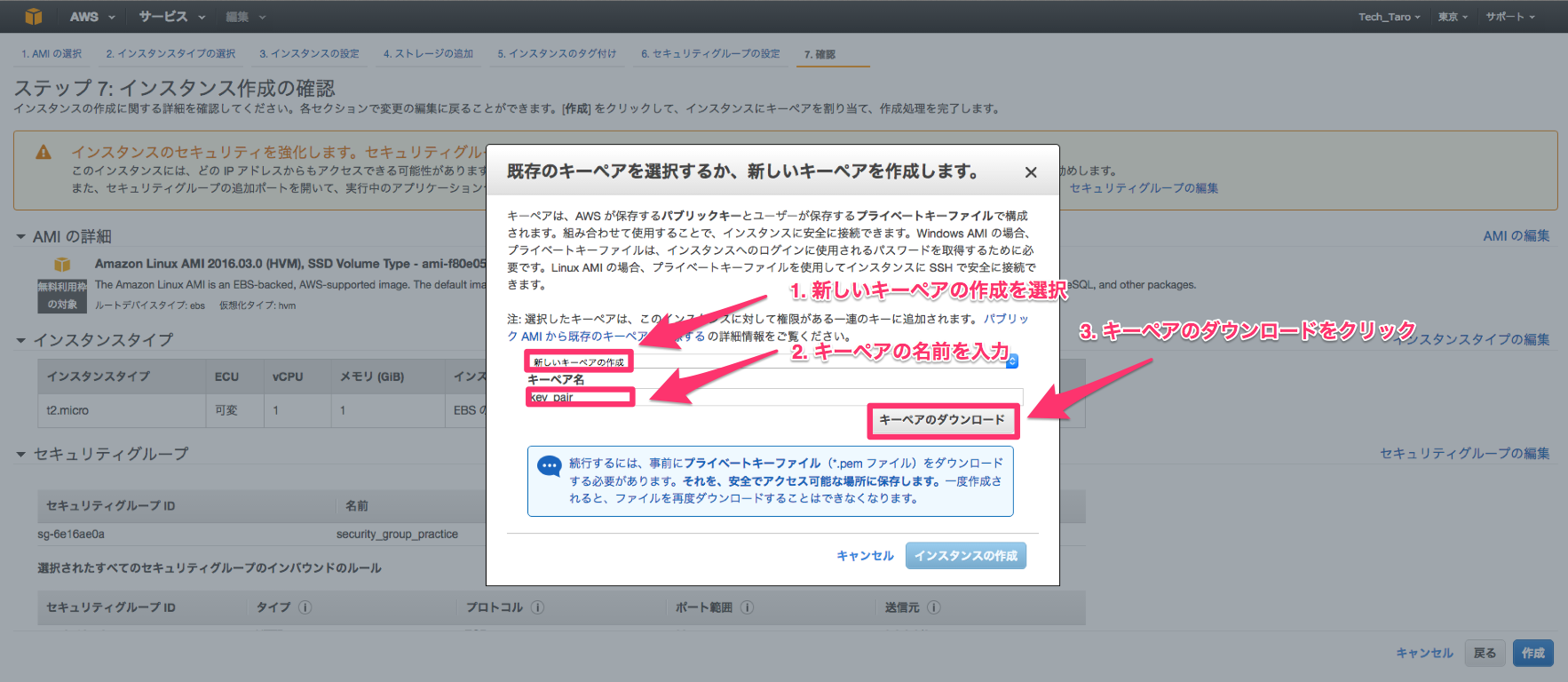Go to step 1. AMI の選択 tab
This screenshot has height=682, width=1568.
point(51,54)
